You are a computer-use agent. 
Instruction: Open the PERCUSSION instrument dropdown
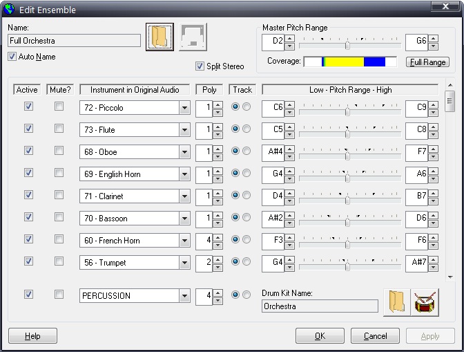click(x=184, y=296)
